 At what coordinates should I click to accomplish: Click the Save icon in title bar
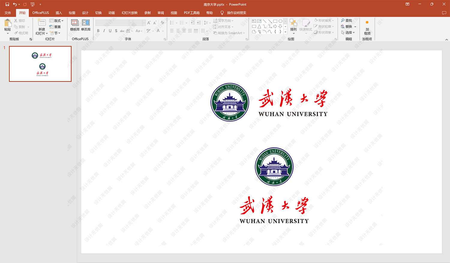(x=7, y=4)
